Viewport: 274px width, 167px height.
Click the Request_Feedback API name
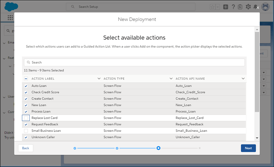pos(190,124)
